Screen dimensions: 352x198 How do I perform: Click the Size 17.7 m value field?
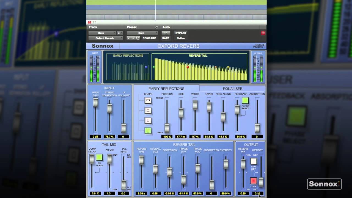tap(181, 137)
